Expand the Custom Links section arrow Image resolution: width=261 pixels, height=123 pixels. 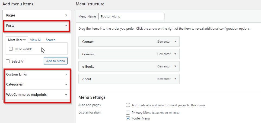tap(66, 74)
